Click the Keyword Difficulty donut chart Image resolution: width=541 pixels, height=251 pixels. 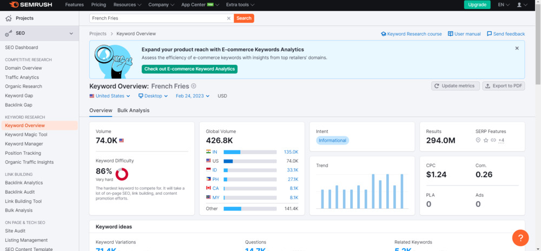pyautogui.click(x=122, y=175)
